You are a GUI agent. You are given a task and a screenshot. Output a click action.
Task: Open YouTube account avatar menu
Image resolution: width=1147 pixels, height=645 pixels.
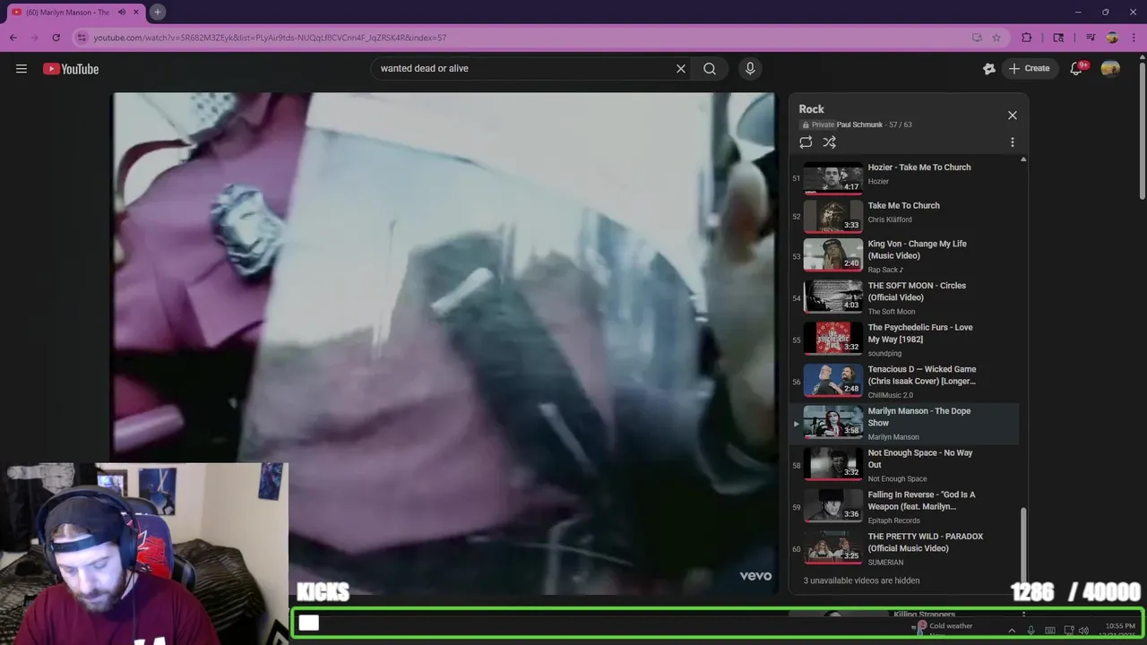1110,69
